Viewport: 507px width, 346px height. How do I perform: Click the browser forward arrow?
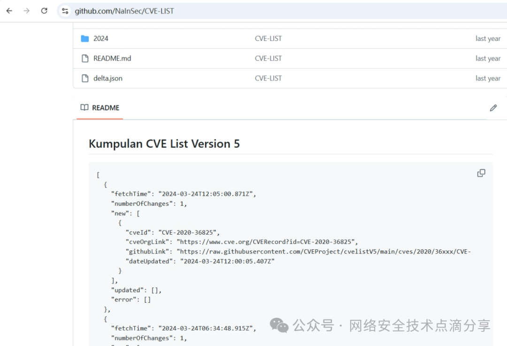pos(26,11)
